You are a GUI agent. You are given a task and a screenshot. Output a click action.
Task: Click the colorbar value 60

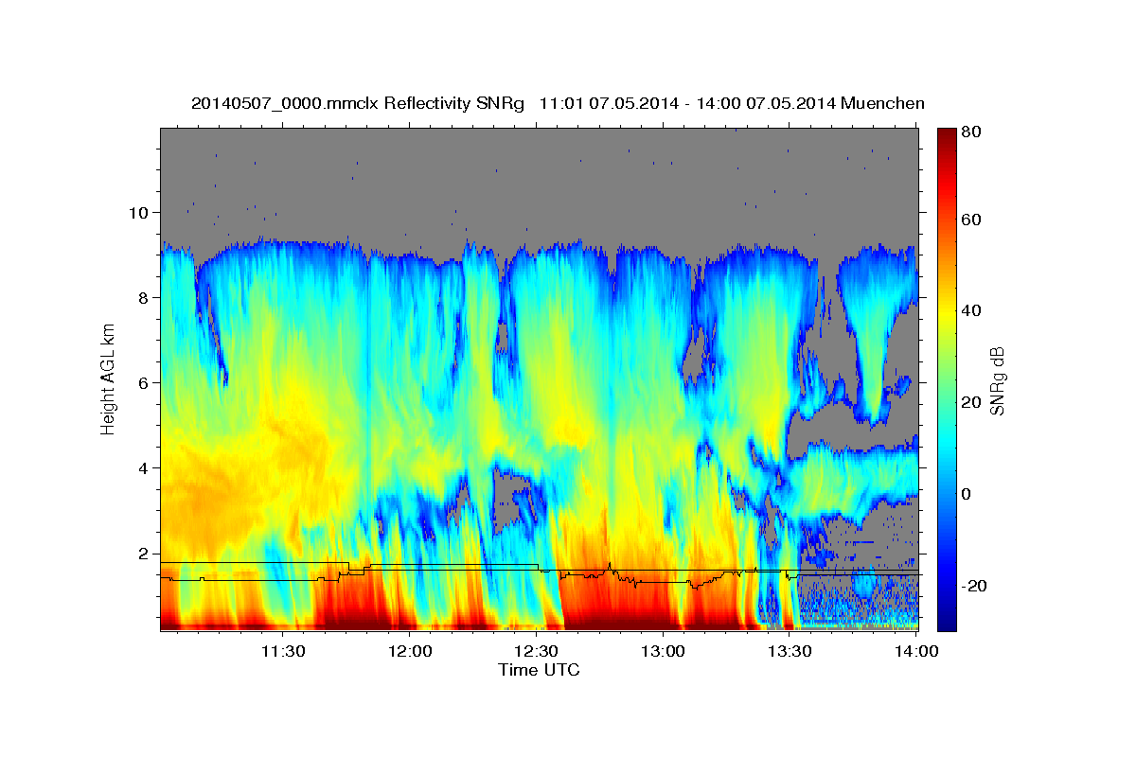[x=972, y=220]
